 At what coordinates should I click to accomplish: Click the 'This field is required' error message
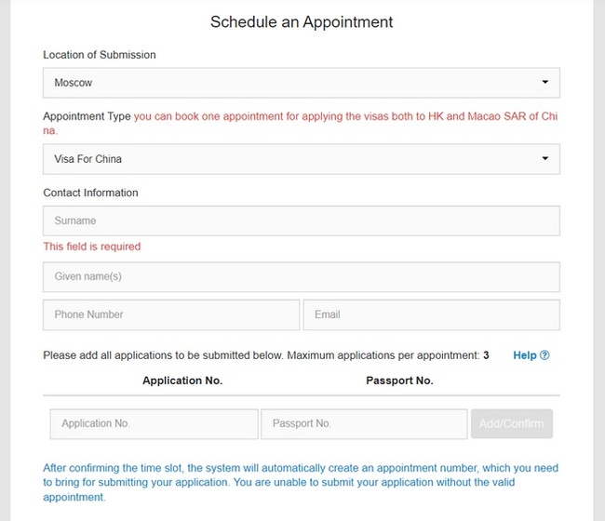(92, 247)
